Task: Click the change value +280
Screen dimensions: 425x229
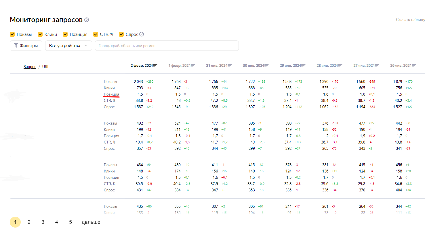Action: (x=150, y=82)
